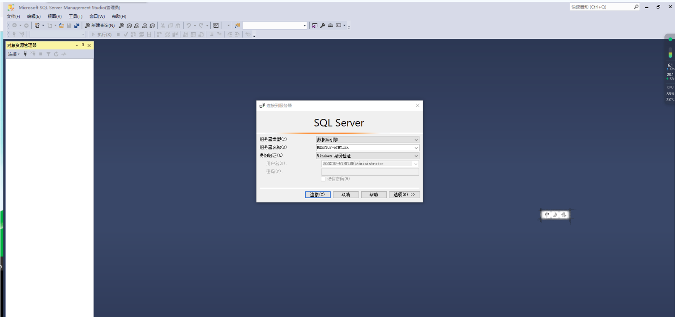Viewport: 675px width, 317px height.
Task: Click the MDX query icon
Action: pos(129,25)
